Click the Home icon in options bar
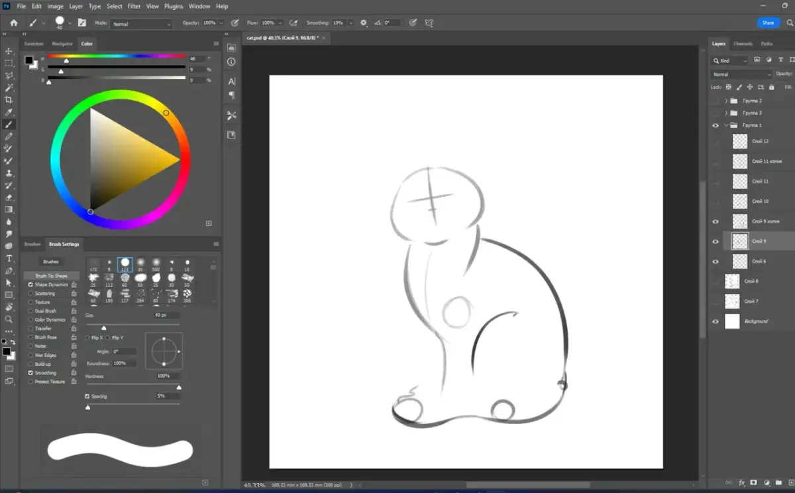795x493 pixels. tap(13, 23)
